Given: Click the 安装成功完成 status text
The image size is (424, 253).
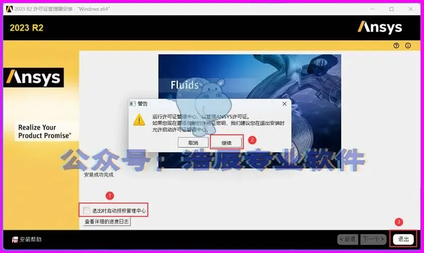Looking at the screenshot, I should (x=99, y=175).
